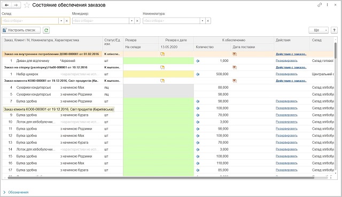Open the Номенклатура filter dropdown arrow
Viewport: 342px width, 197px height.
click(x=203, y=21)
